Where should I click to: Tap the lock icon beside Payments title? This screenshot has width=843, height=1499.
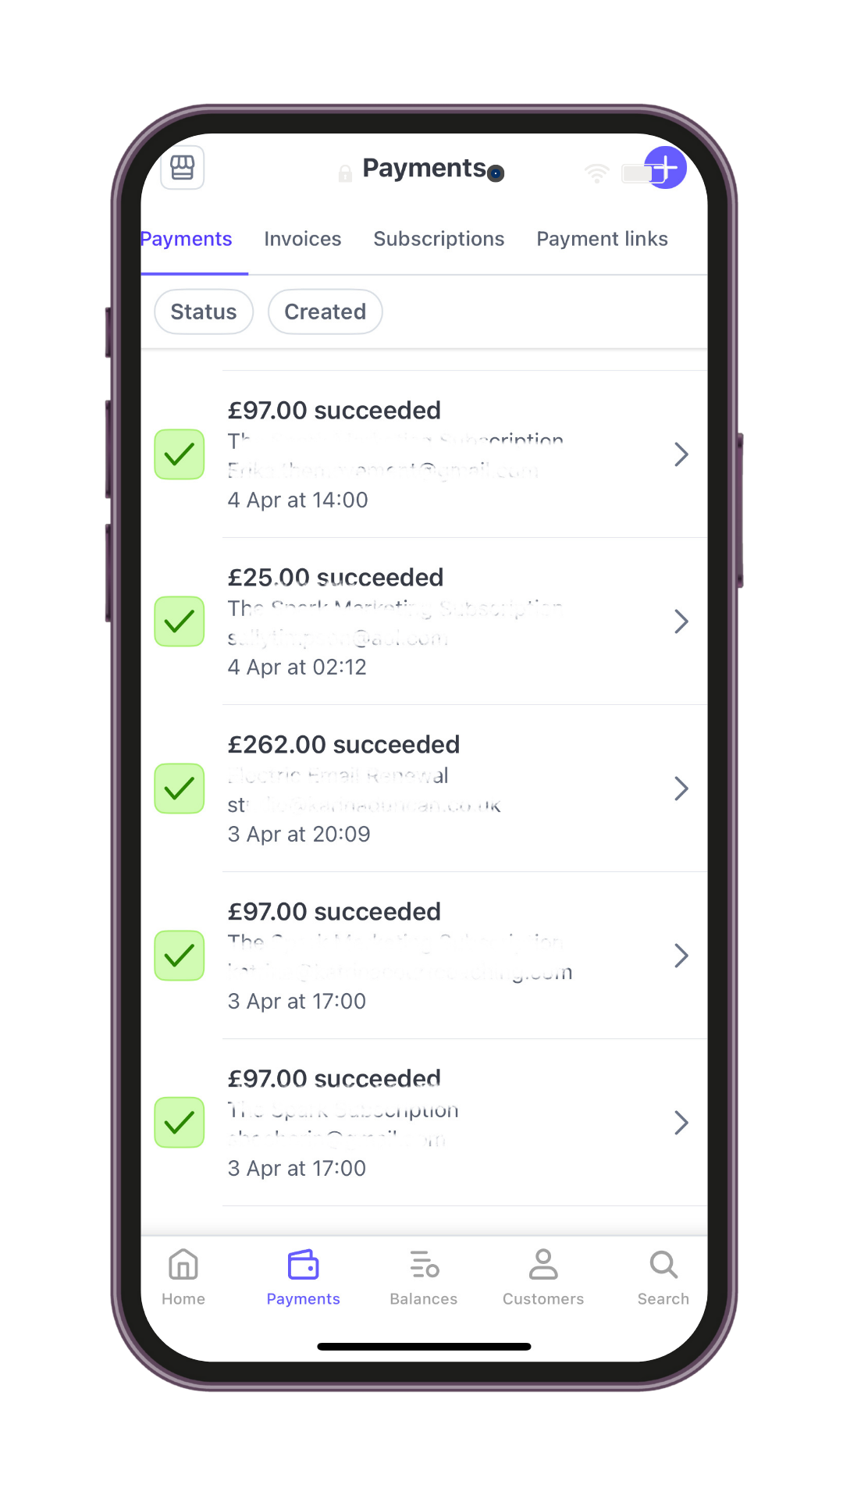345,173
